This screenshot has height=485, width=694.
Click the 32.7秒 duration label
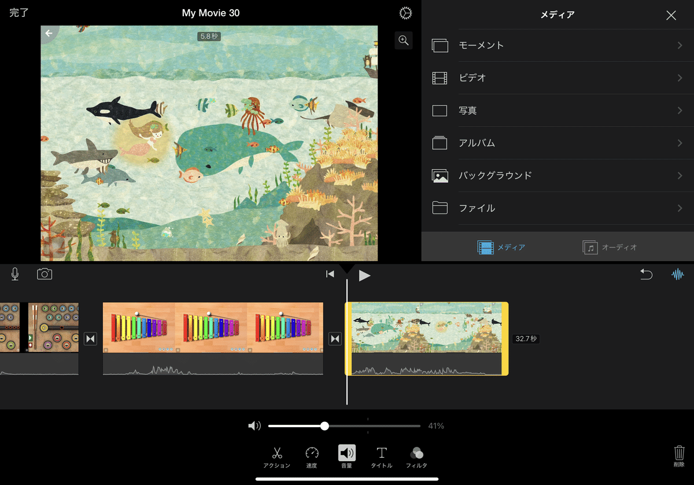click(526, 339)
